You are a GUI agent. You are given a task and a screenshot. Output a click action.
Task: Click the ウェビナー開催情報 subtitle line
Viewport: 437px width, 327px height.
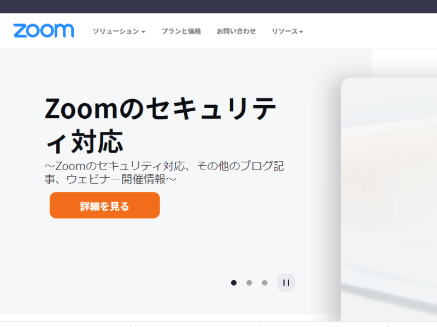[110, 179]
